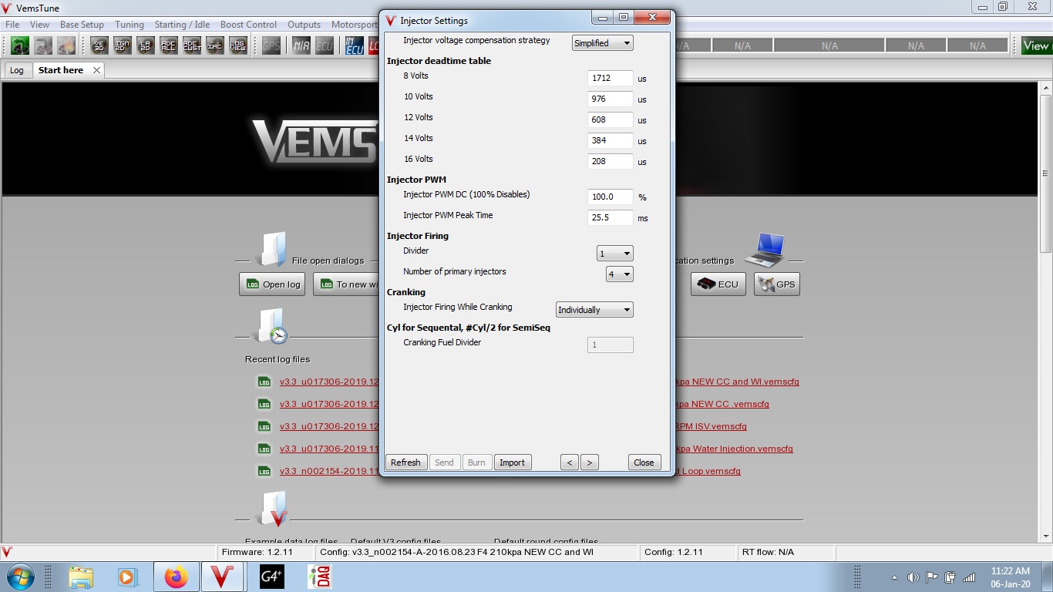Switch to the Start here tab
The image size is (1053, 592).
[60, 69]
